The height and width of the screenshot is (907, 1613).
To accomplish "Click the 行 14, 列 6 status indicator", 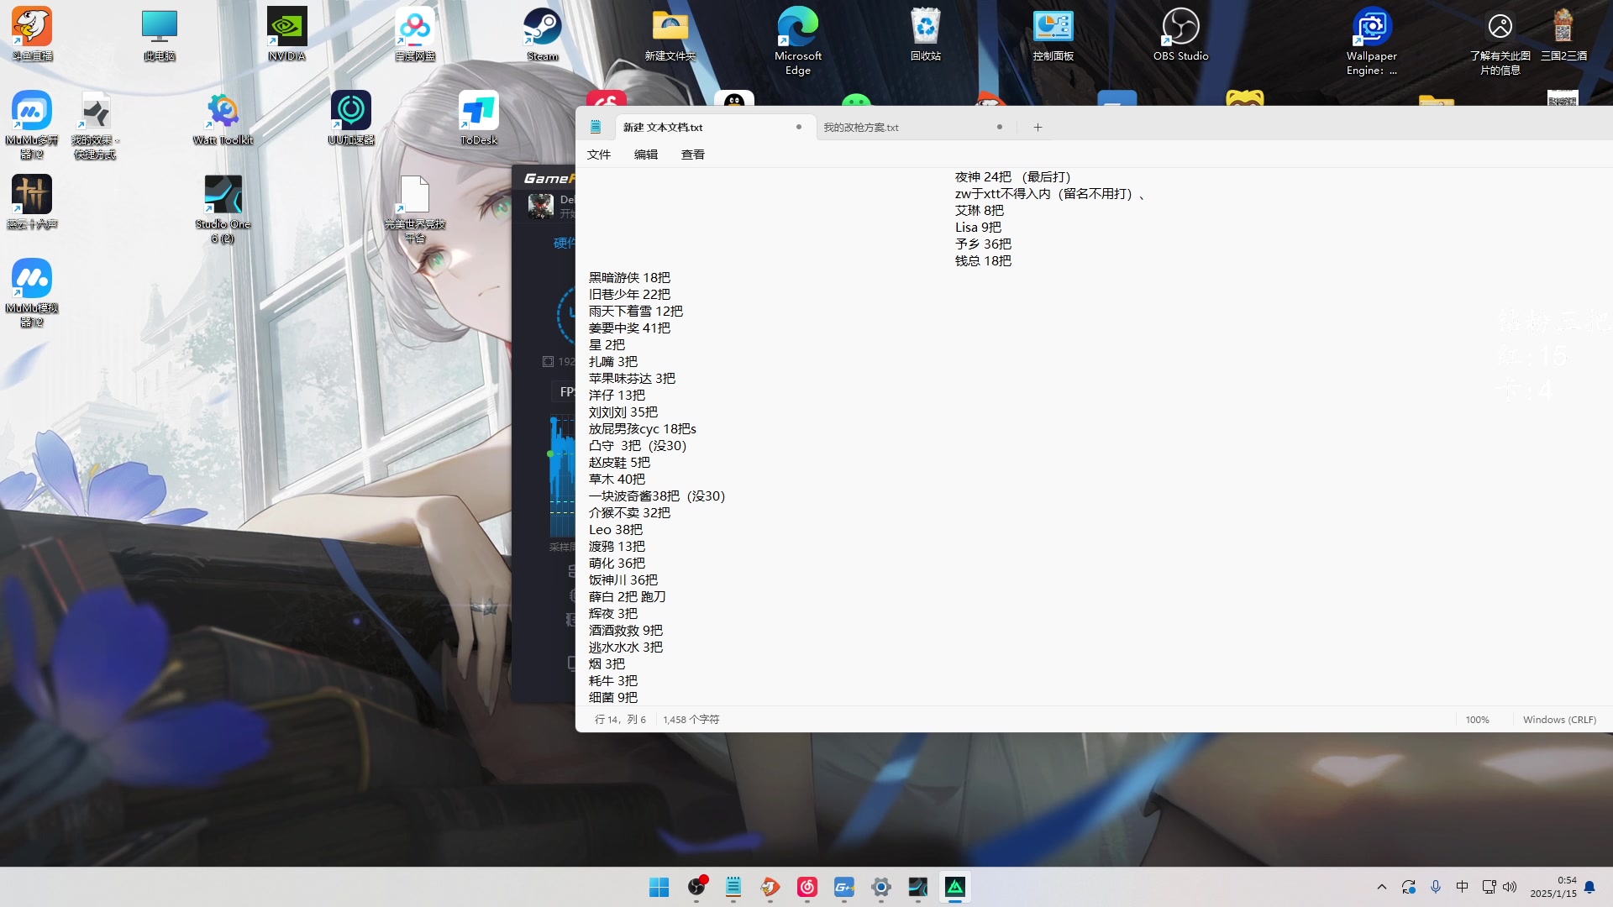I will (621, 720).
